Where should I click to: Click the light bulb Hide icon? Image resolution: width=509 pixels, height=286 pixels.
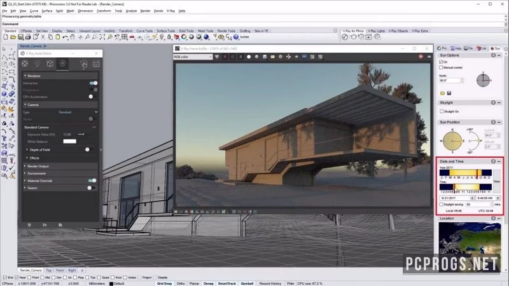click(x=162, y=37)
